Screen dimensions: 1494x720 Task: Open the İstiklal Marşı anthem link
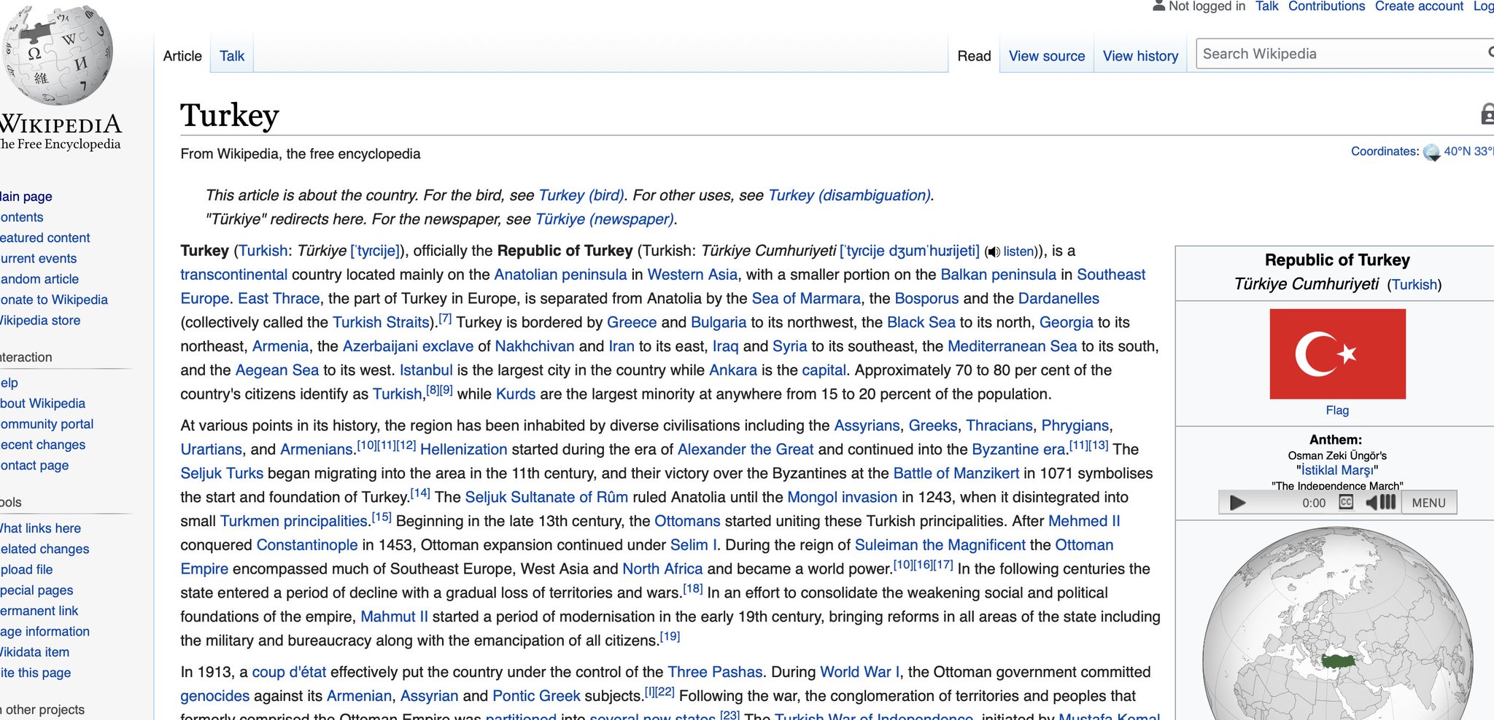coord(1337,471)
